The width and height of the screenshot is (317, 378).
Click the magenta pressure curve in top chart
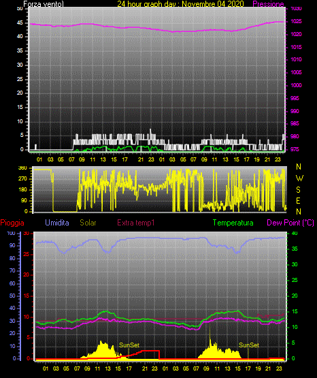tap(156, 29)
